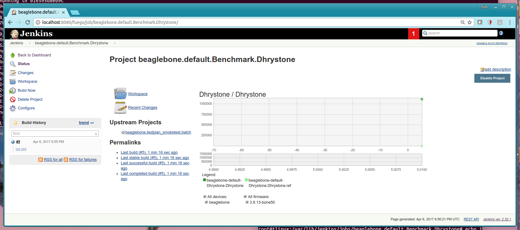Click the green data point on the Dhrystone chart
This screenshot has width=520, height=230.
click(422, 99)
